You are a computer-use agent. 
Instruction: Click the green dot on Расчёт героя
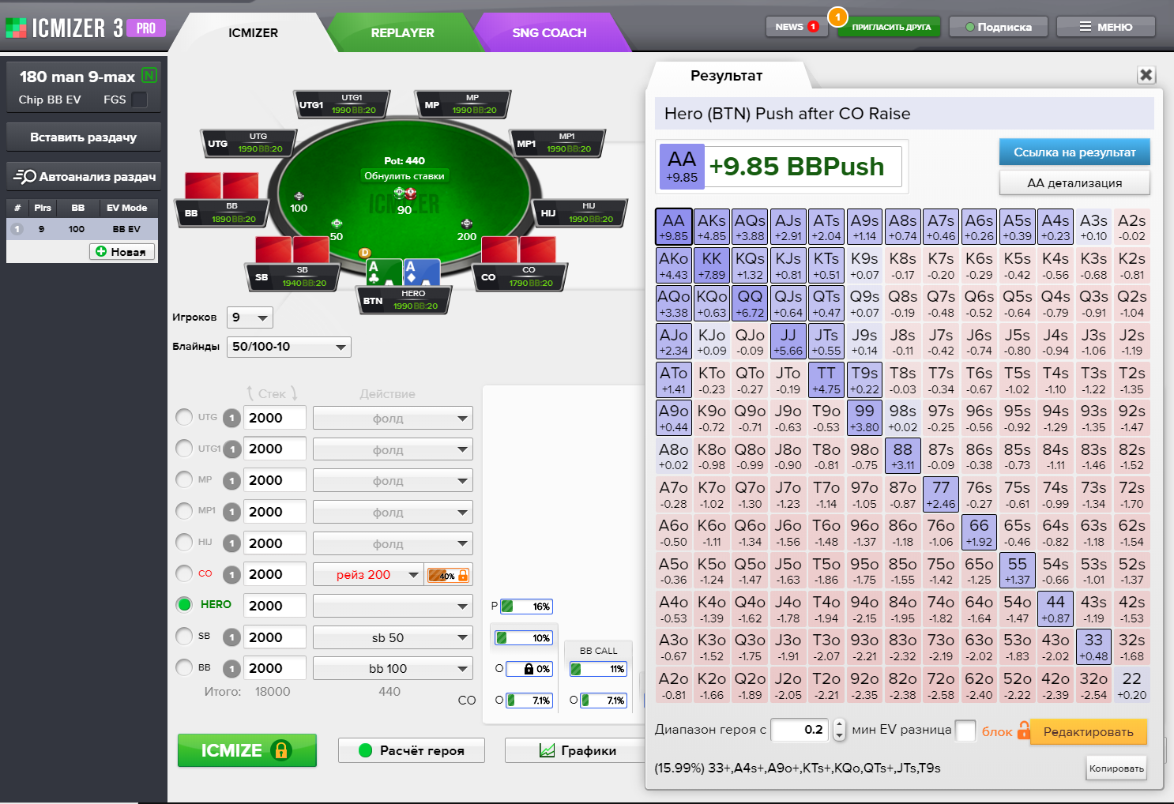(x=365, y=750)
